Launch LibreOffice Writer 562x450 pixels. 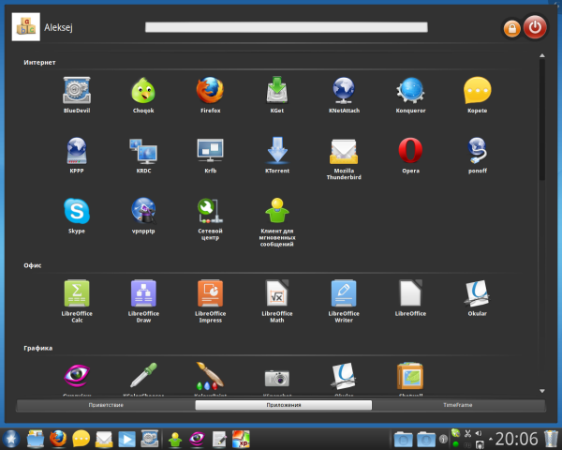[x=344, y=301]
